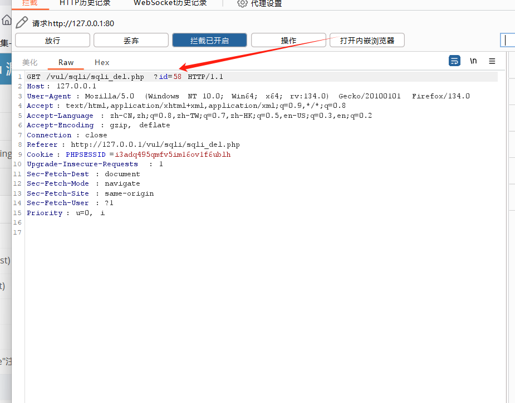Screen dimensions: 515x403
Task: Click the pencil edit icon beside request URL
Action: (x=21, y=23)
